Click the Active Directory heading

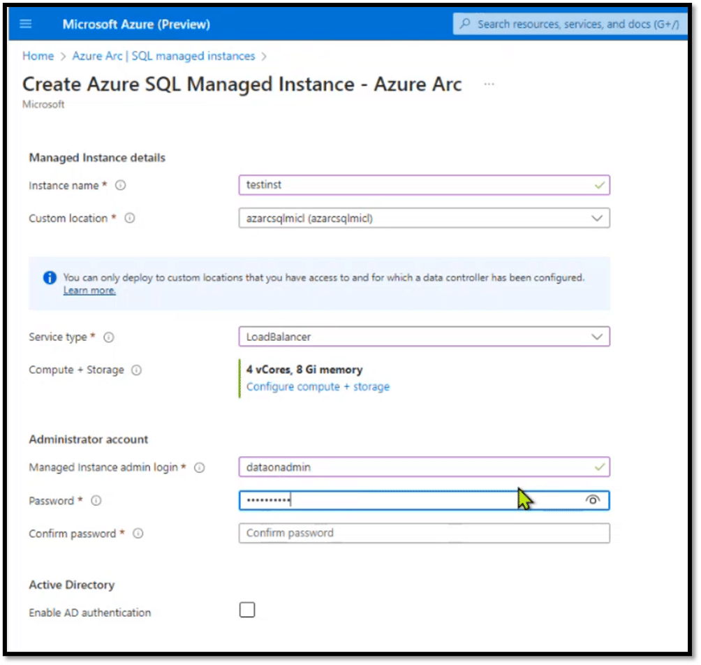71,585
